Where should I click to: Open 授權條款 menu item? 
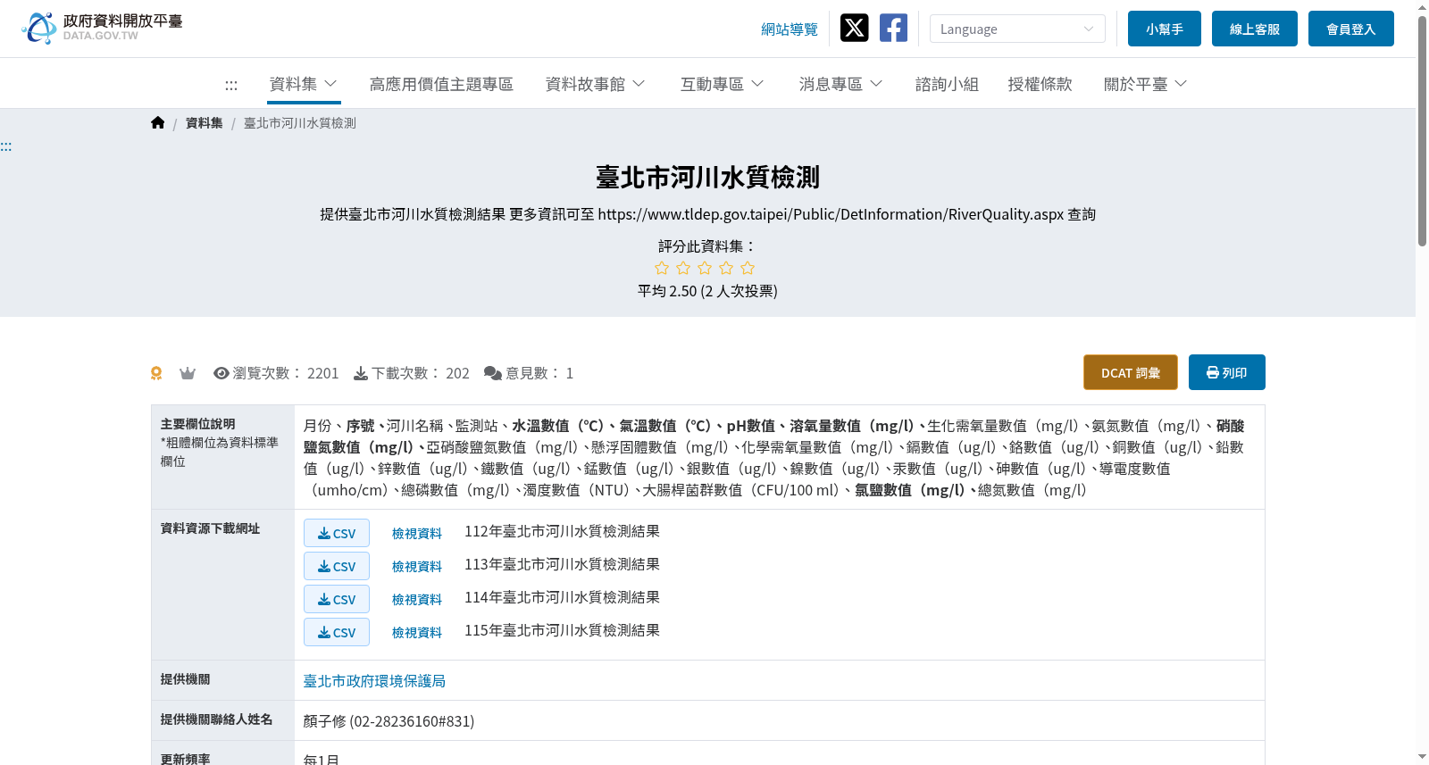click(x=1040, y=84)
